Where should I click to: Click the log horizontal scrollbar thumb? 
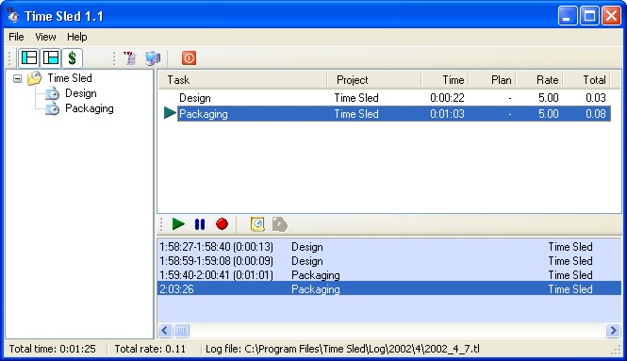coord(181,330)
